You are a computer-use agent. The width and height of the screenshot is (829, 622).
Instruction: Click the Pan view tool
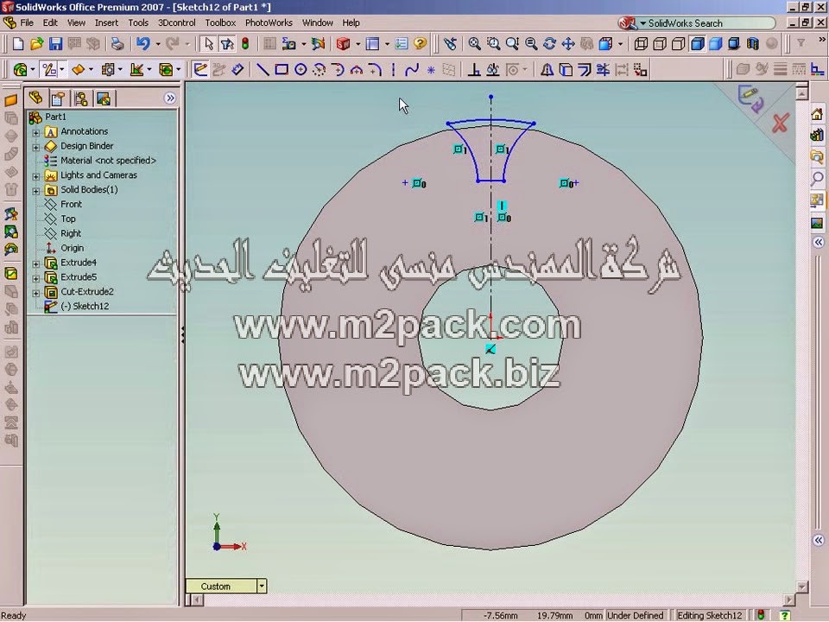pos(568,44)
